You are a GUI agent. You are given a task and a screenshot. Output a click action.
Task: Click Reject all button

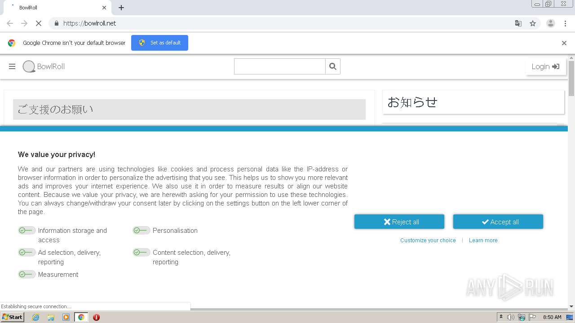pyautogui.click(x=399, y=222)
